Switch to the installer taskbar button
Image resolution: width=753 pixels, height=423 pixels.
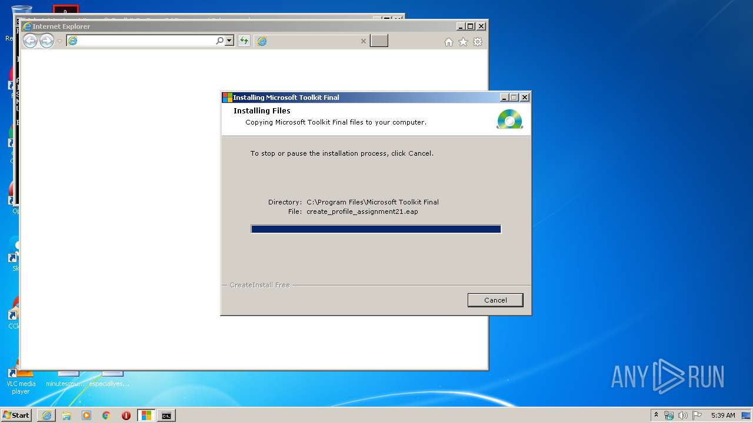(146, 415)
